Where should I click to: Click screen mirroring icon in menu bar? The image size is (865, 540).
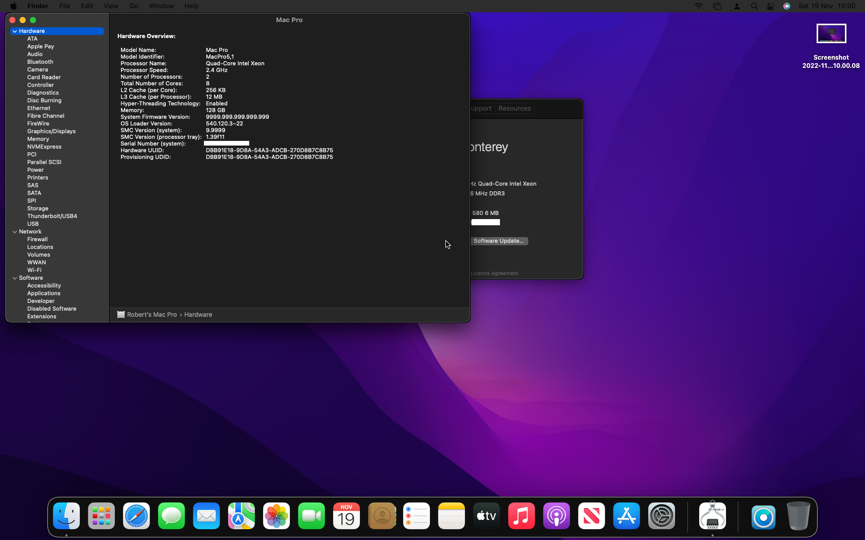tap(717, 6)
